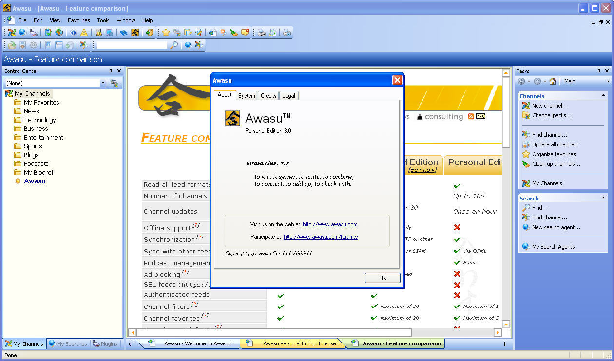Open dropdown arrow next to Tasks back button

(528, 82)
